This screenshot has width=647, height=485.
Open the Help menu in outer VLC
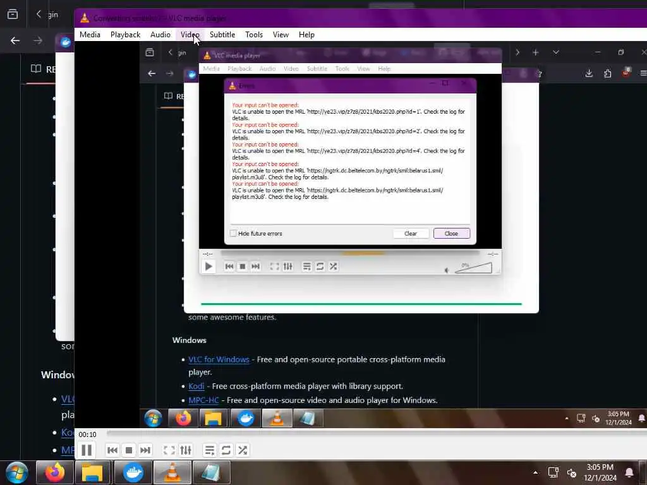click(306, 35)
